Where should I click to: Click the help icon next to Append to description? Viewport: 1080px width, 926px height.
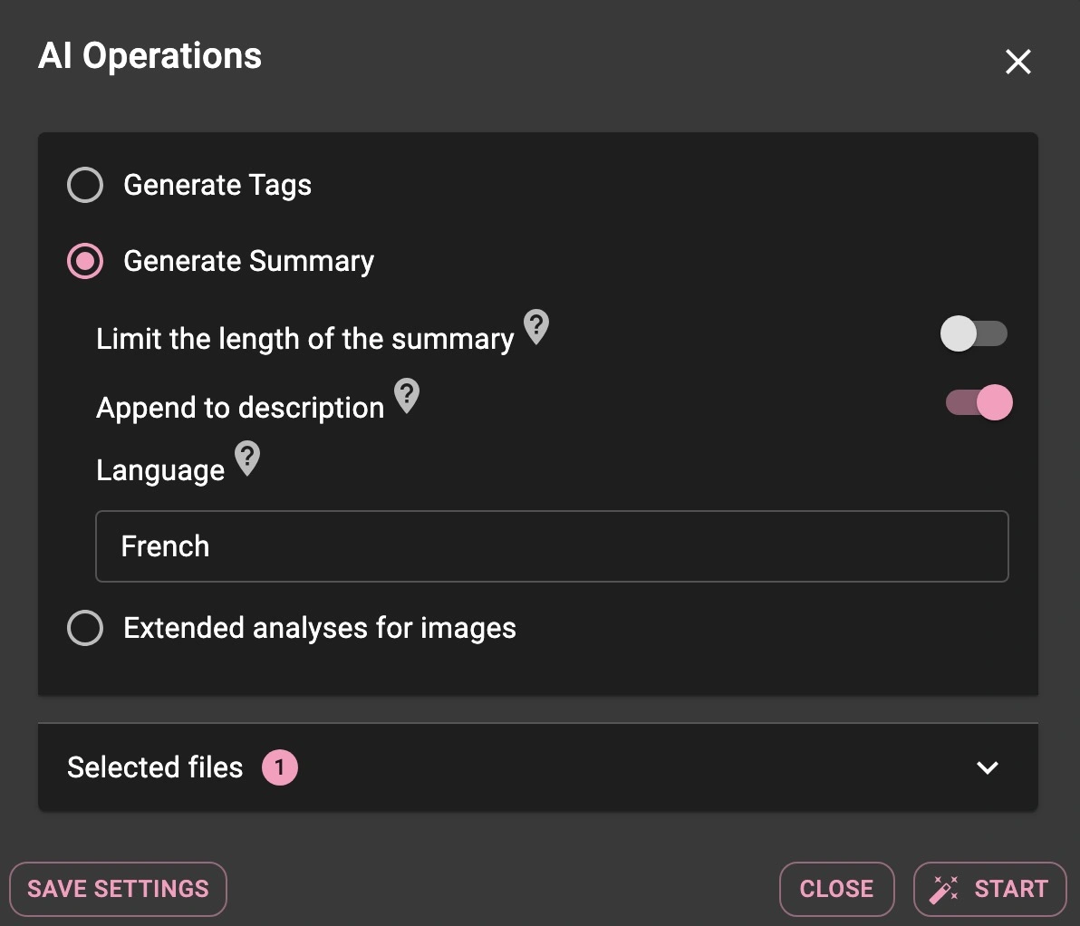(407, 395)
